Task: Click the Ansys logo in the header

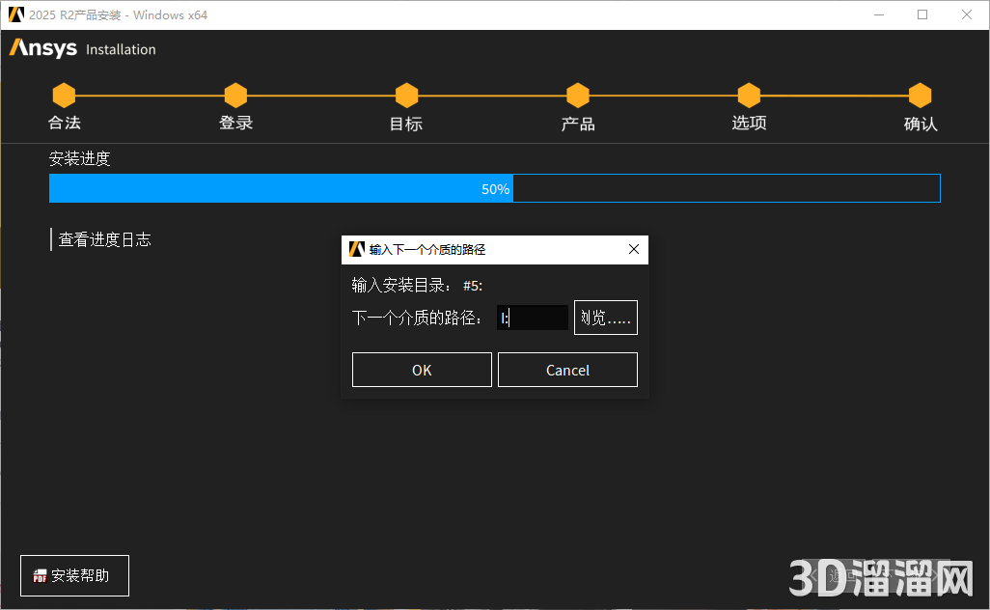Action: click(x=41, y=48)
